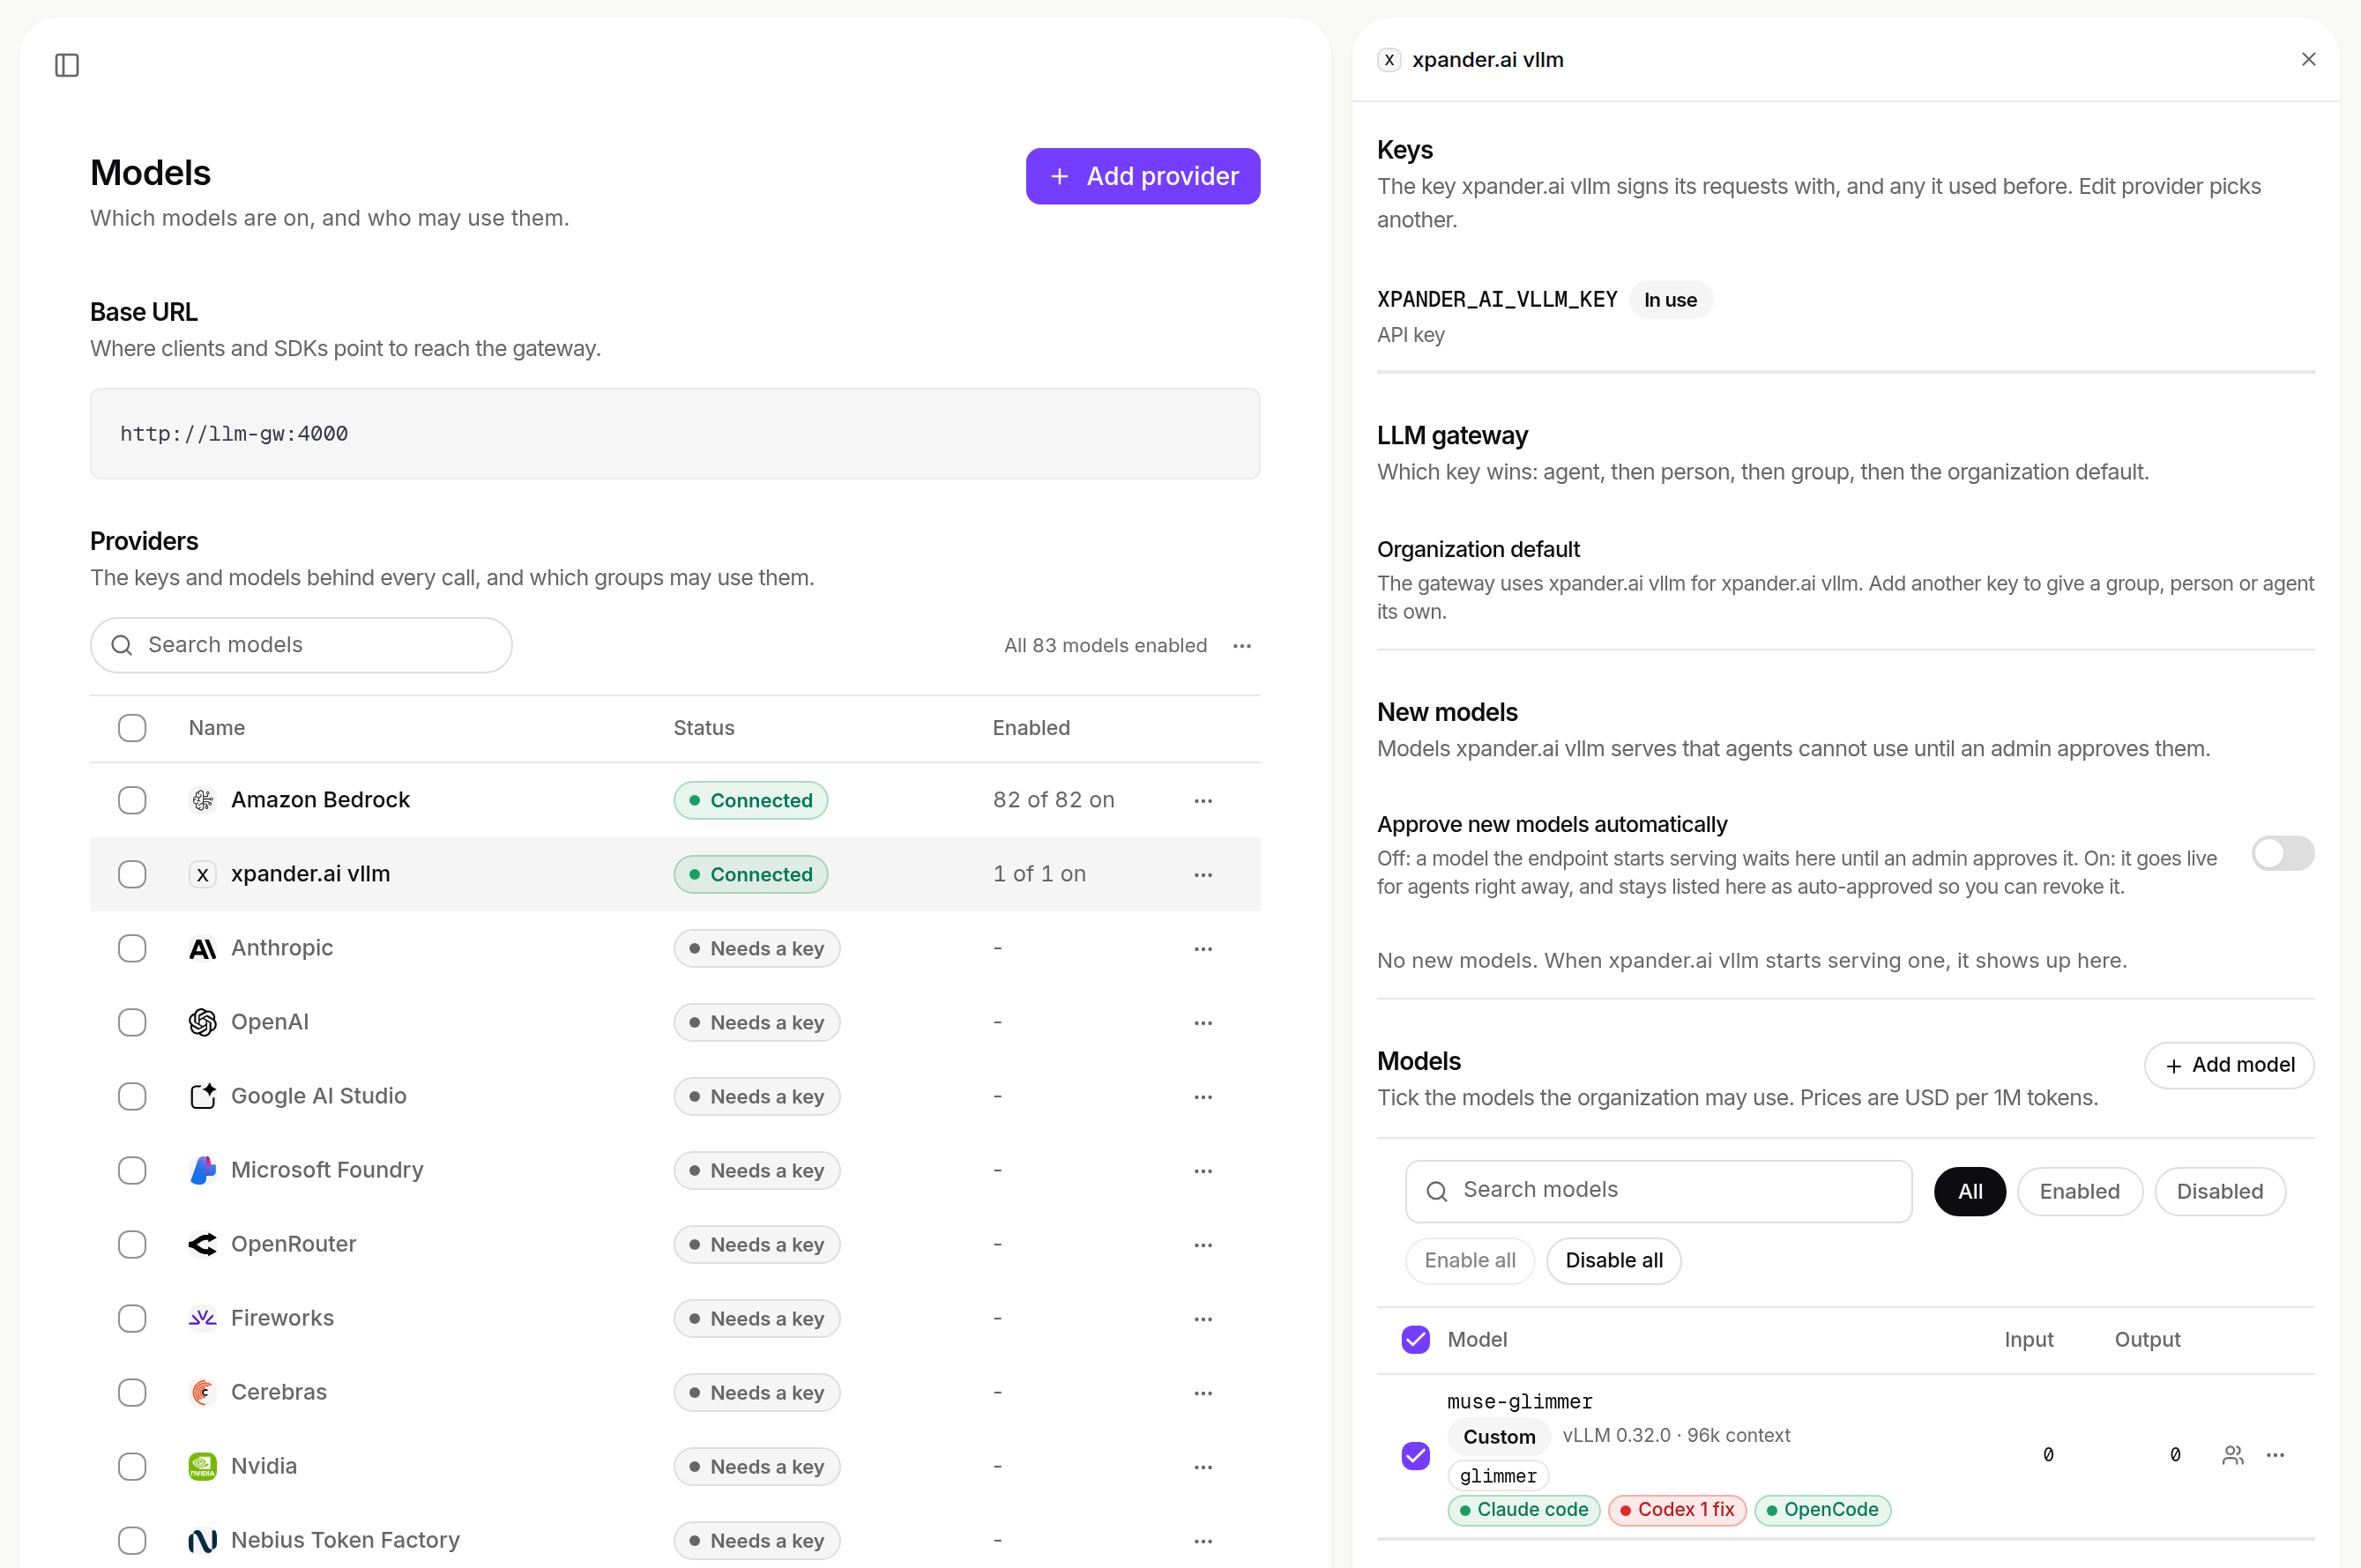Tick the Anthropic row checkbox
The image size is (2361, 1568).
(132, 948)
